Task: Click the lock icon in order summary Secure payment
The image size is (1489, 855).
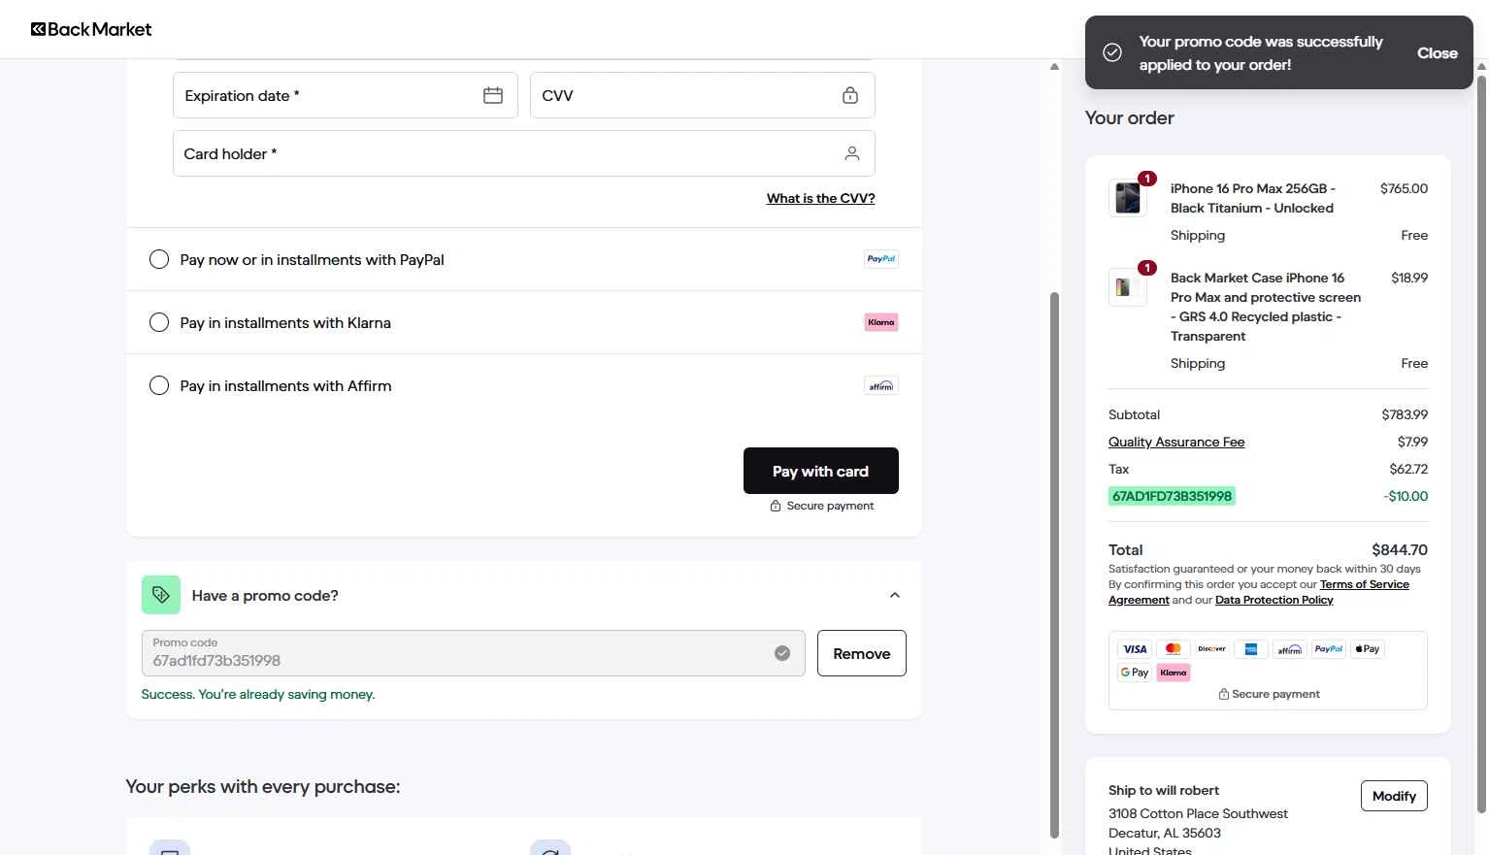Action: point(1224,694)
